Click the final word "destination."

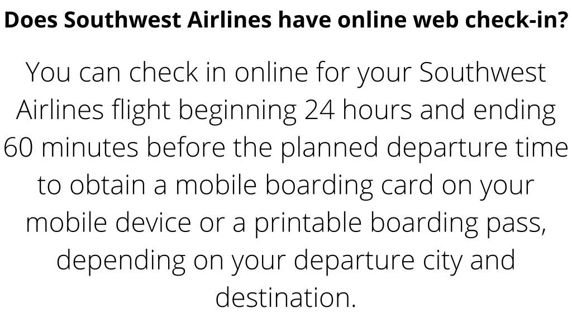point(285,297)
